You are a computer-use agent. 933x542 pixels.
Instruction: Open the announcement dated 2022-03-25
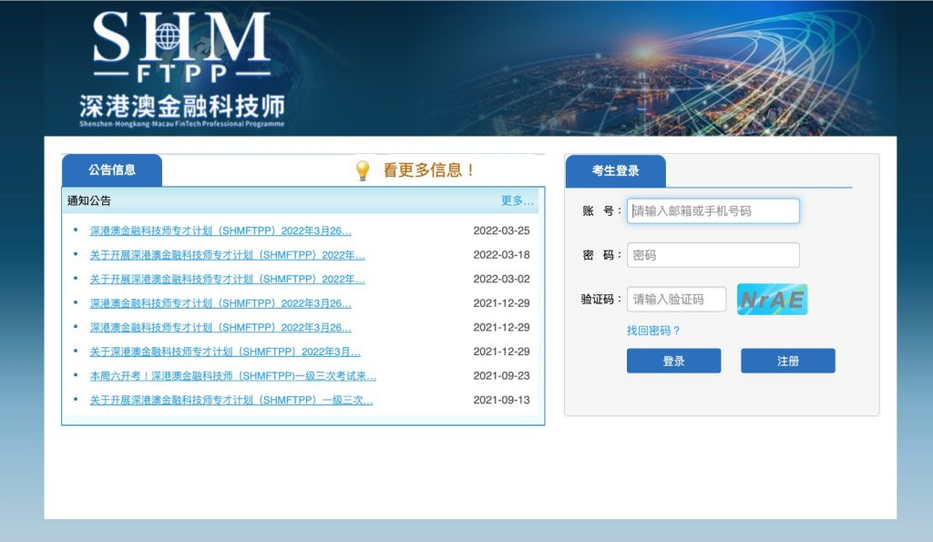220,230
